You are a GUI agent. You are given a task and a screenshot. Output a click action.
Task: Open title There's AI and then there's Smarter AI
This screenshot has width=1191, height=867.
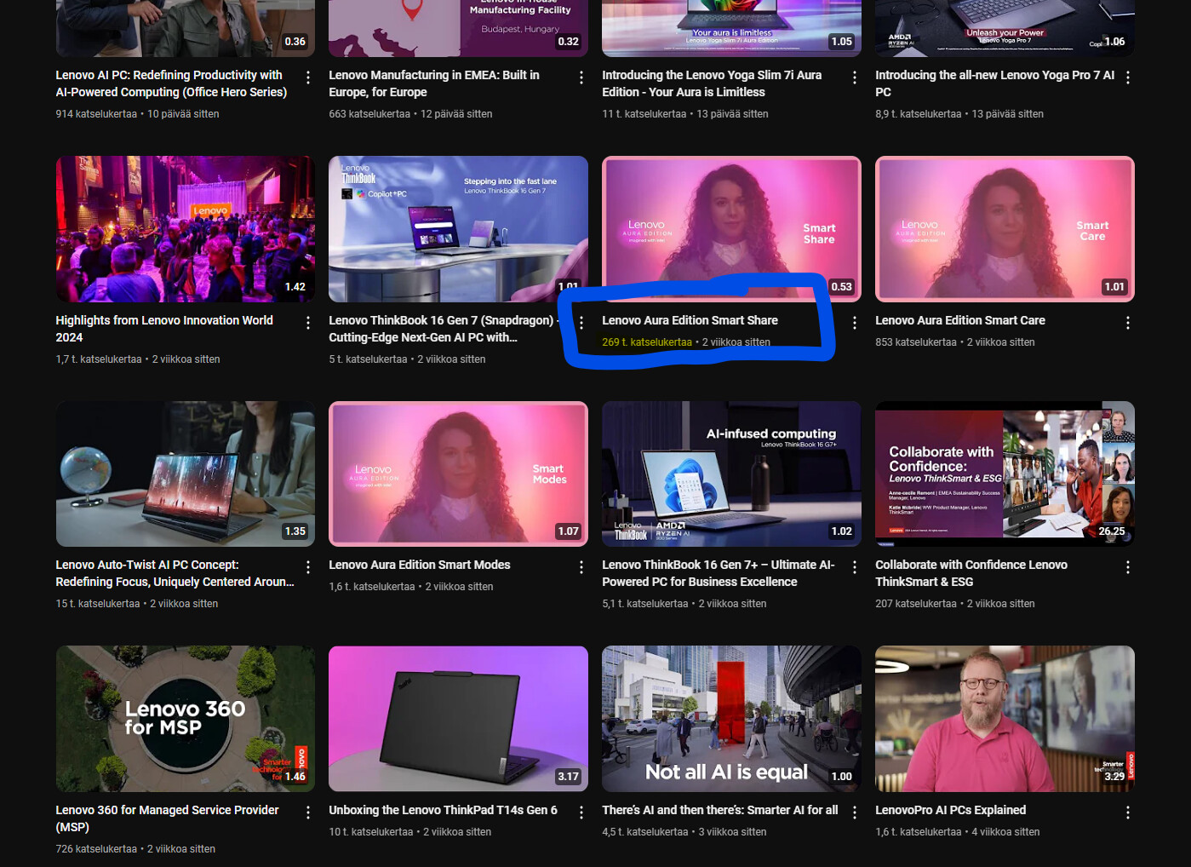point(720,810)
